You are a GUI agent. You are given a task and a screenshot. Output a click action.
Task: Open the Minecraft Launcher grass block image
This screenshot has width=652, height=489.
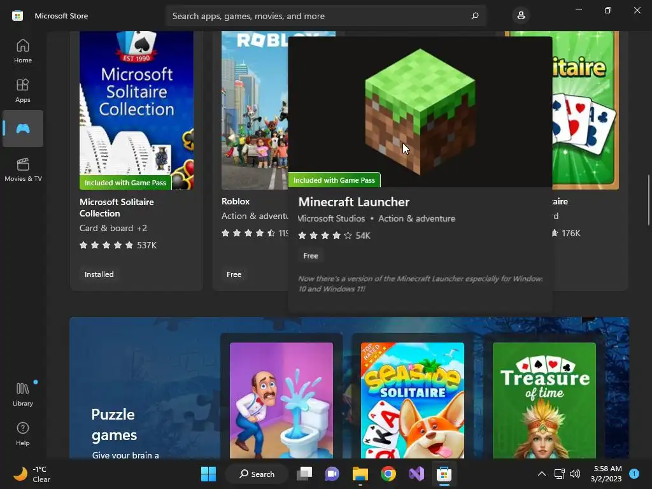pos(420,111)
